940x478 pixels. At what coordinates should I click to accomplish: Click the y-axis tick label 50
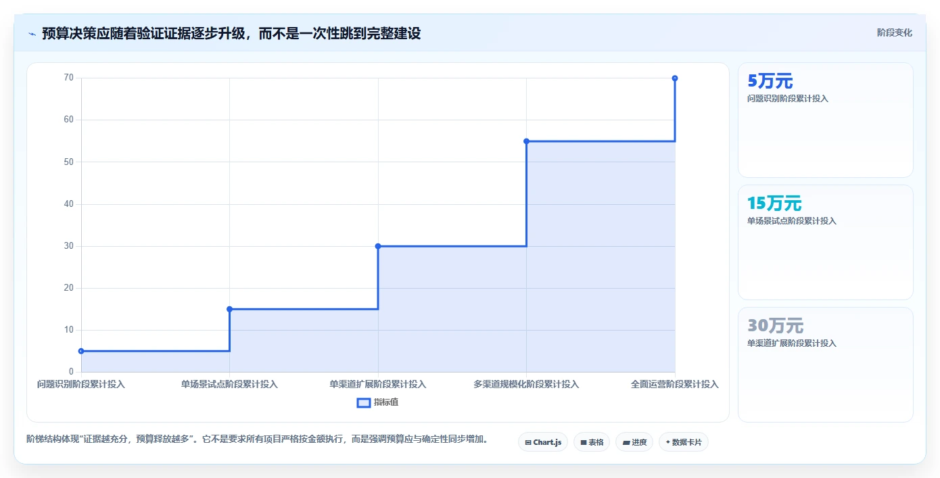(x=69, y=162)
